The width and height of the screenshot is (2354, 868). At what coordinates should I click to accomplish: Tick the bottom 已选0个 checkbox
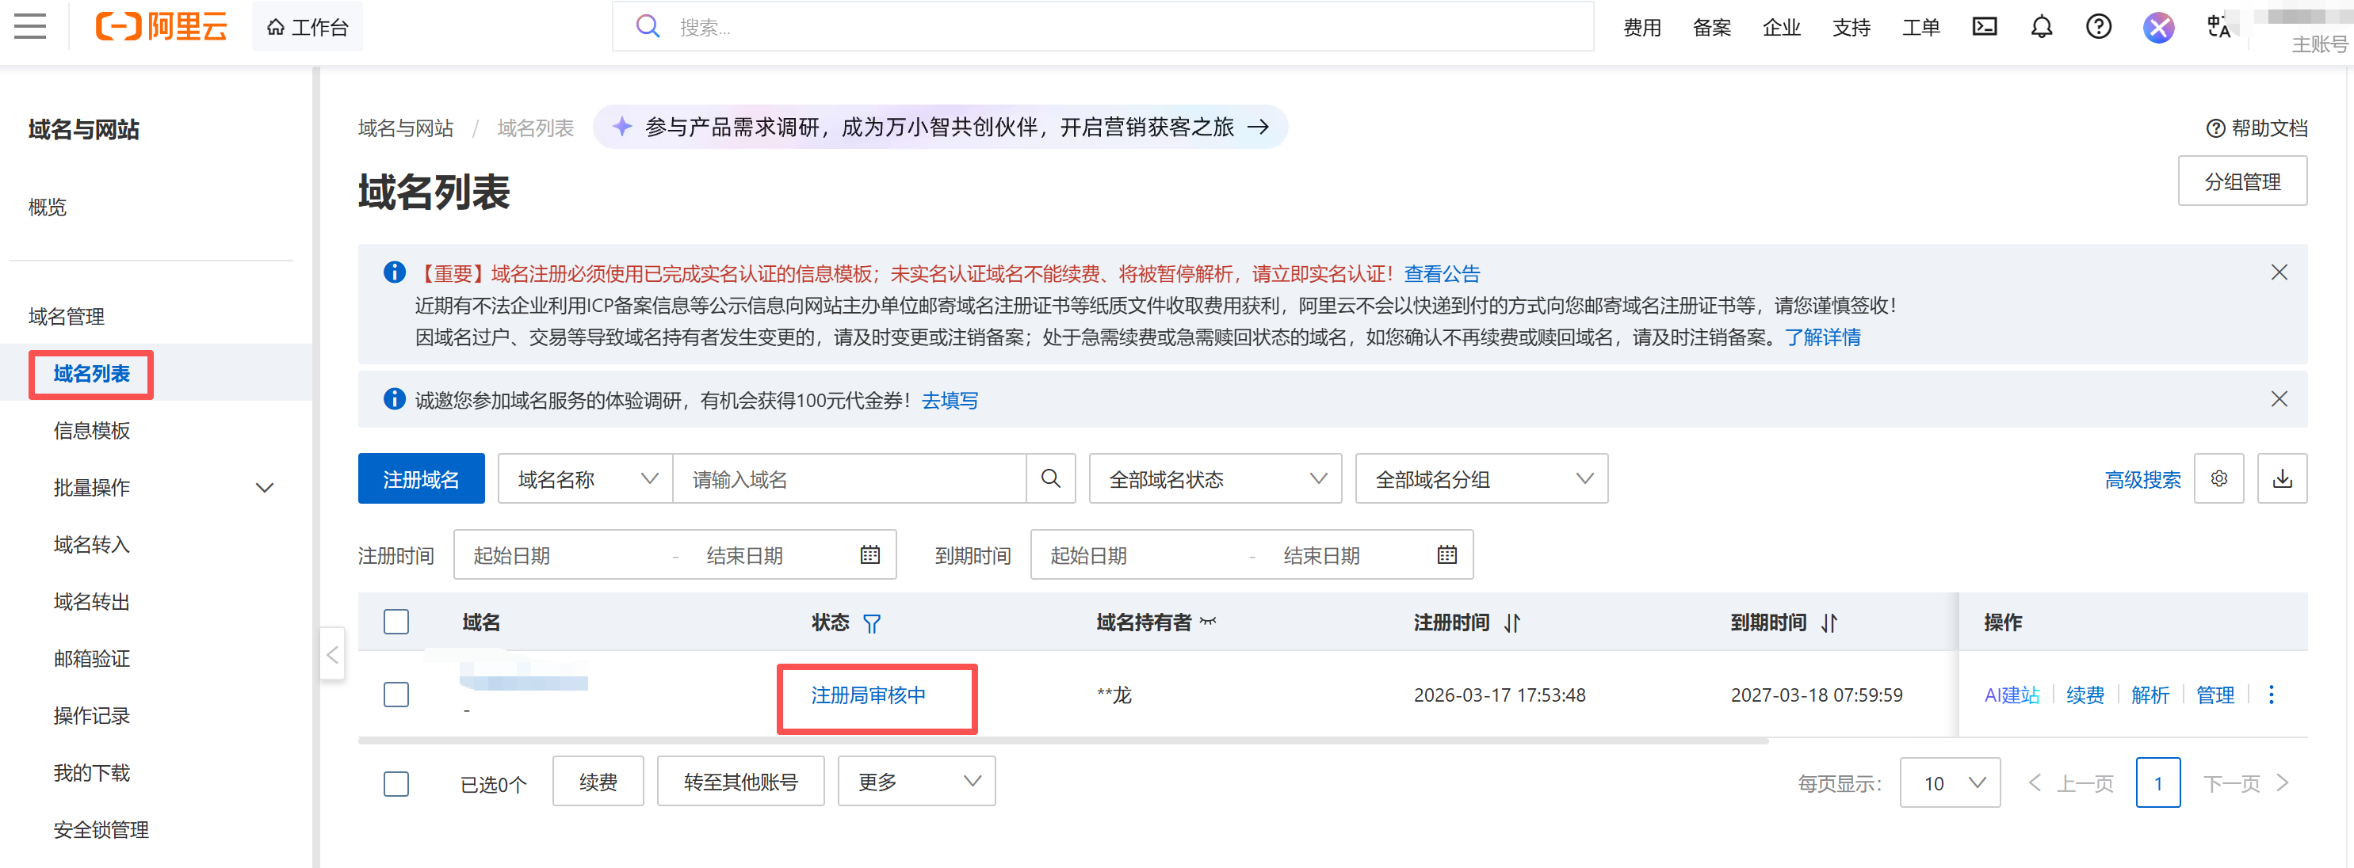tap(396, 783)
